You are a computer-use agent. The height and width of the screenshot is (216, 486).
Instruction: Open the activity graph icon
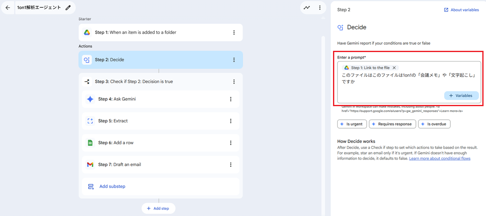[307, 7]
